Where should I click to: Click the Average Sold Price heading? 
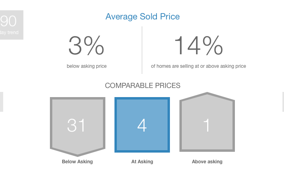[x=143, y=17]
